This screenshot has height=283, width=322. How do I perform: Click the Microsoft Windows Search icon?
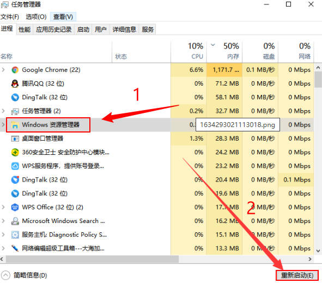[15, 221]
